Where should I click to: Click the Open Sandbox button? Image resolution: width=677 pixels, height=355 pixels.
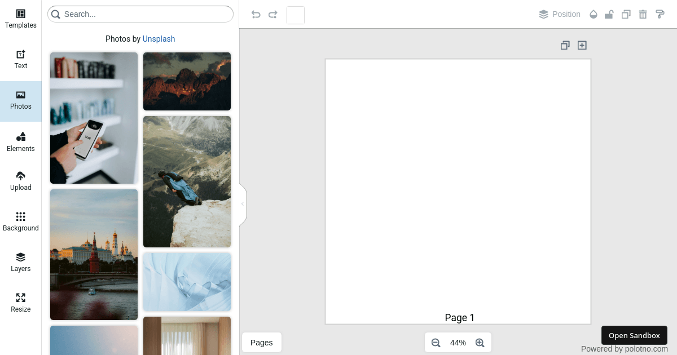(634, 335)
